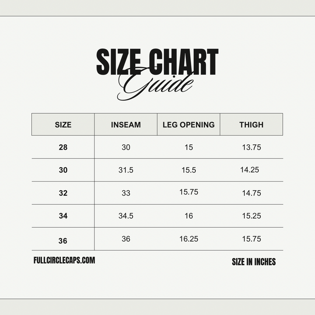Click the cursive Guide subtitle
This screenshot has height=315, width=315.
(x=155, y=85)
